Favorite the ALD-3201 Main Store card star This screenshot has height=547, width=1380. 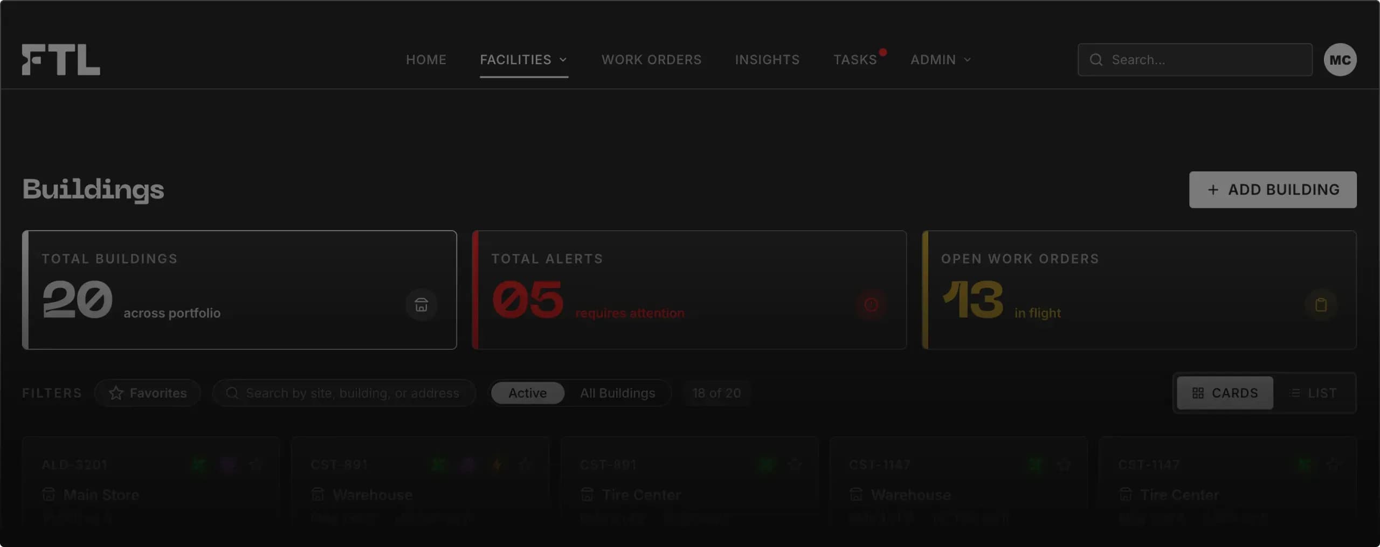coord(256,464)
